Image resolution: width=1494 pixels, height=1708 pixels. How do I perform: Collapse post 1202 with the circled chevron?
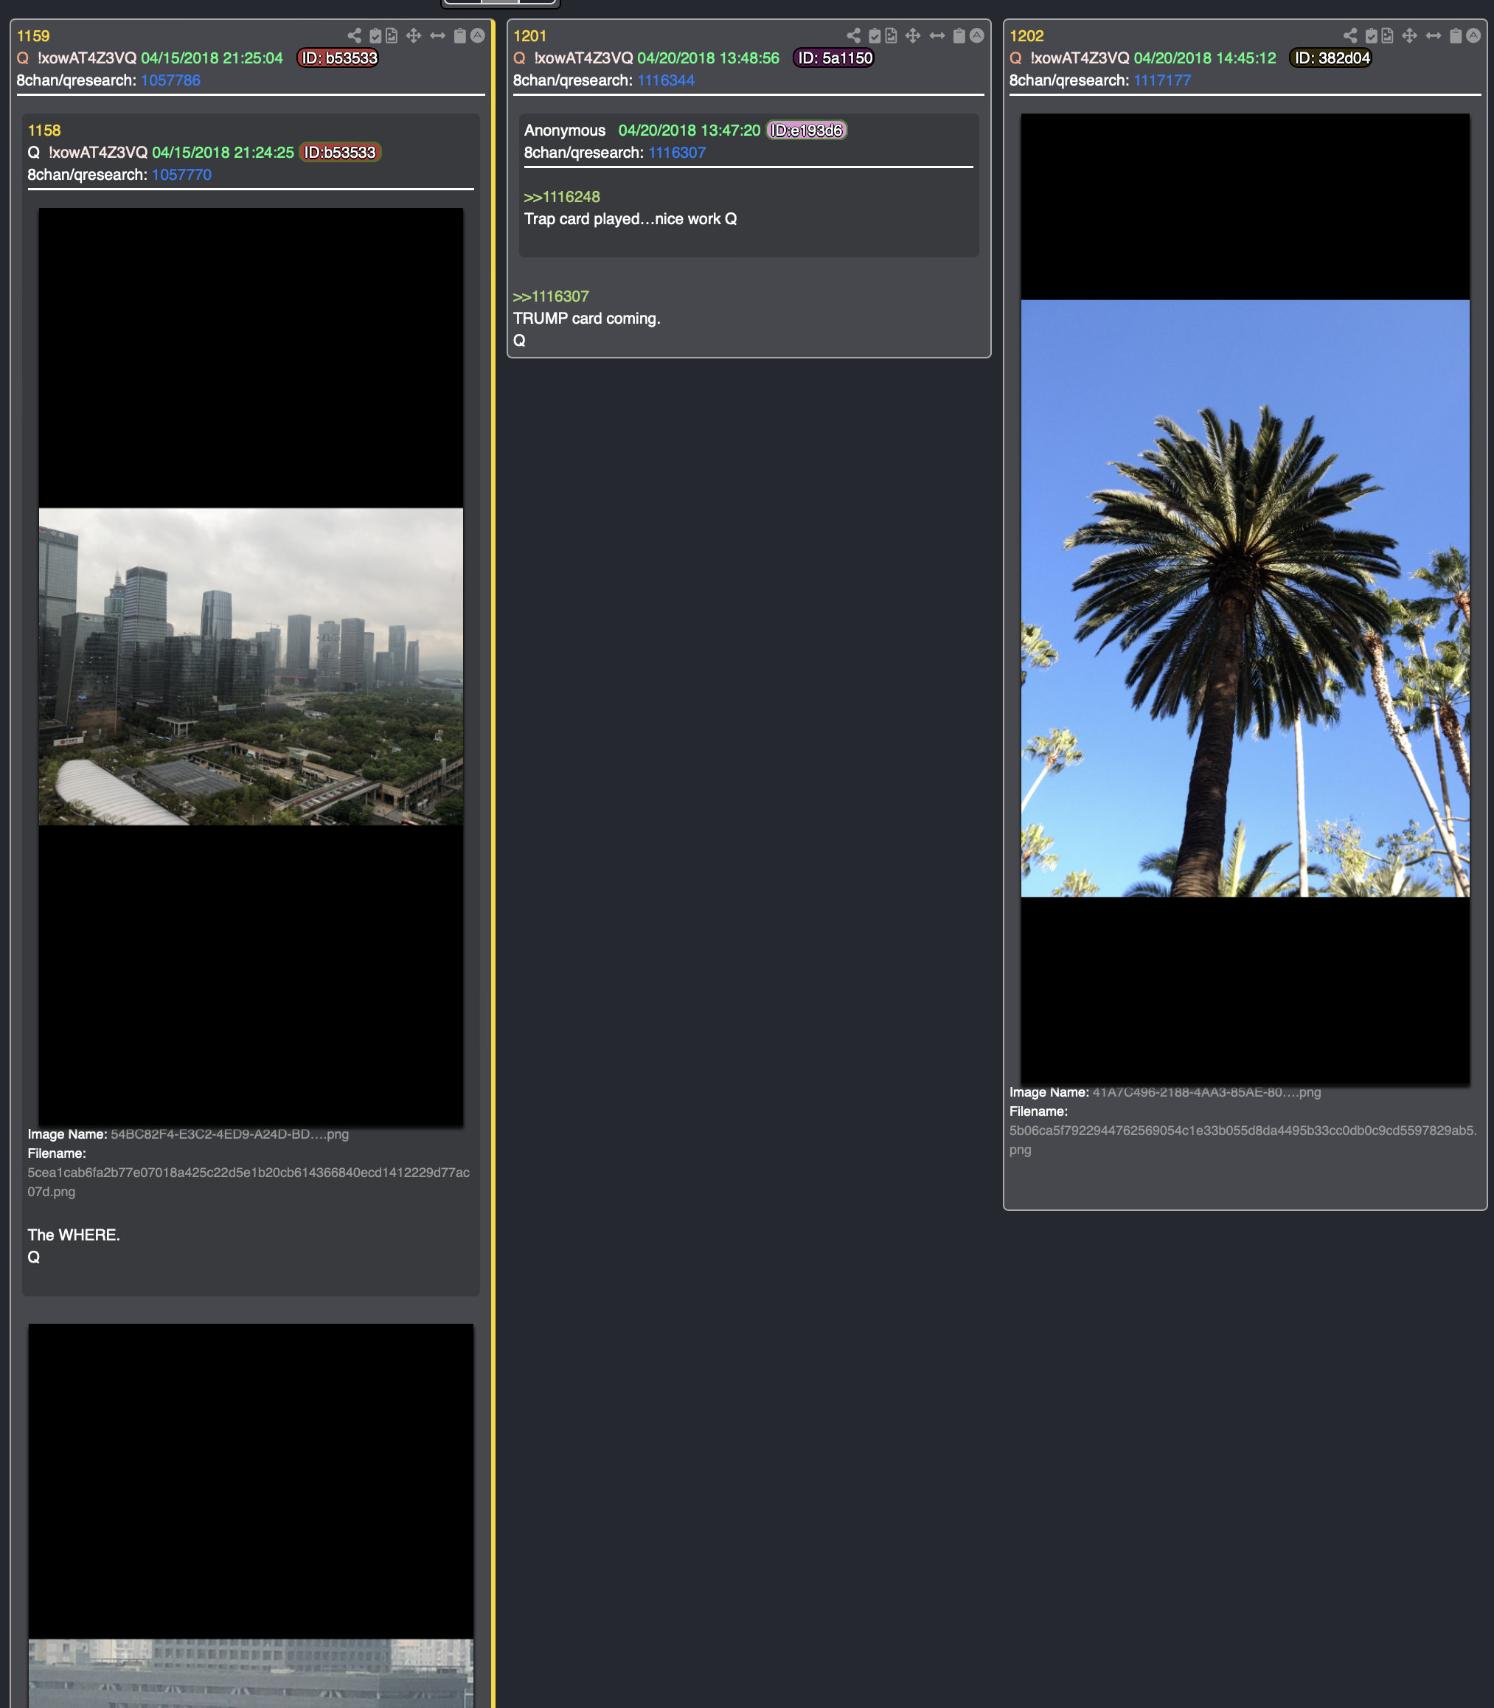pyautogui.click(x=1473, y=36)
